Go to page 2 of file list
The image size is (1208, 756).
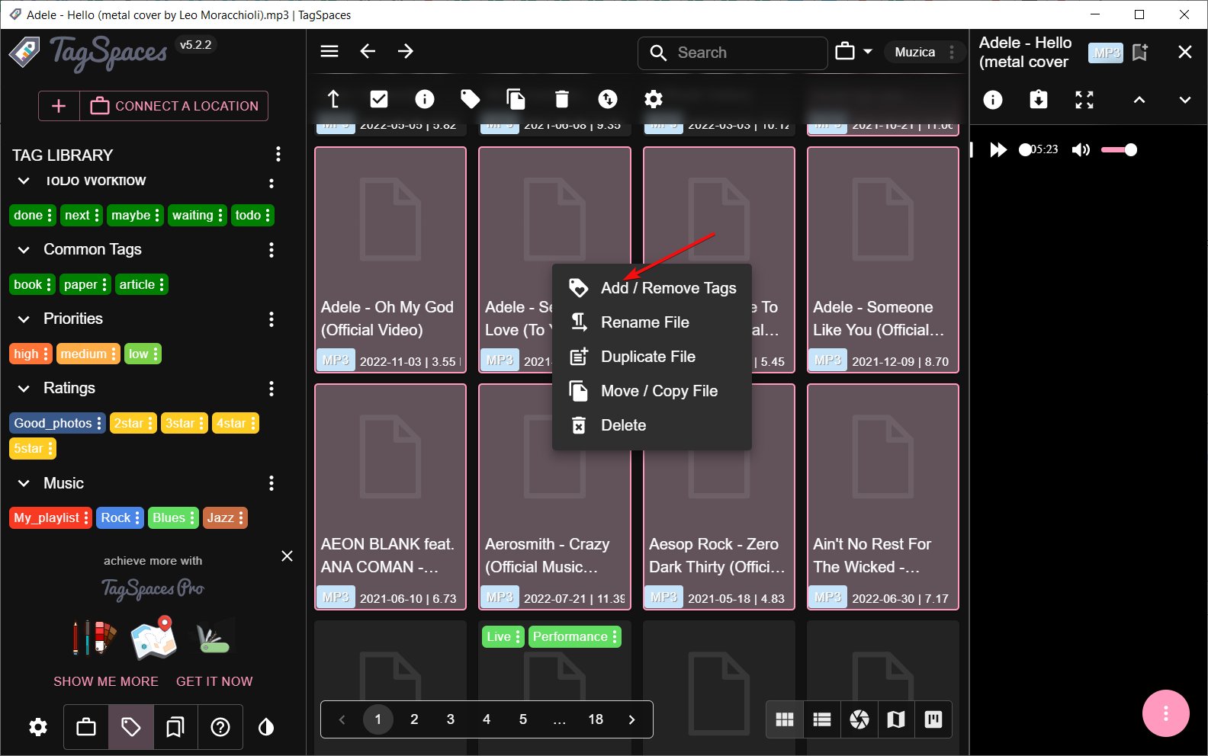click(414, 719)
